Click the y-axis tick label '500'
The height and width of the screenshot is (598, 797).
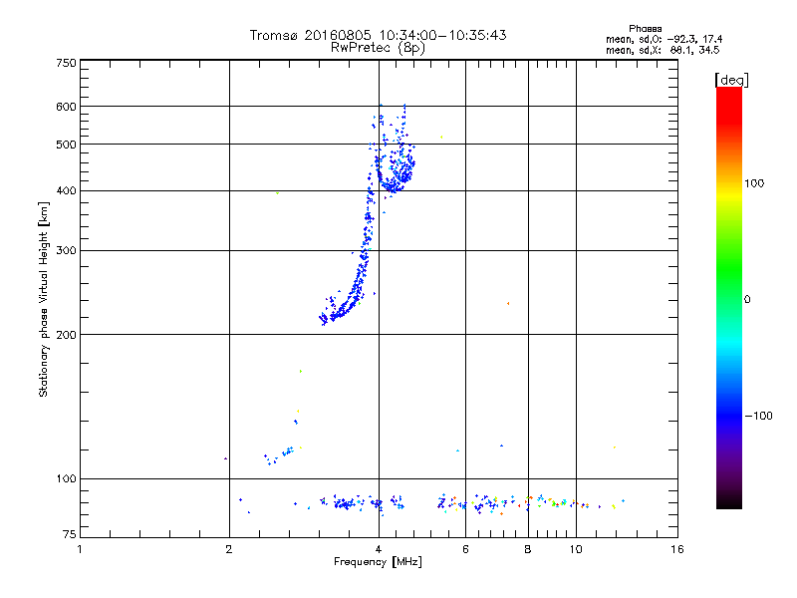pyautogui.click(x=66, y=145)
